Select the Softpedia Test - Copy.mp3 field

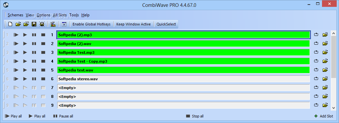click(x=183, y=61)
